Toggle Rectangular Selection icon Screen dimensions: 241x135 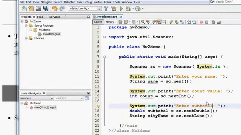coord(165,22)
